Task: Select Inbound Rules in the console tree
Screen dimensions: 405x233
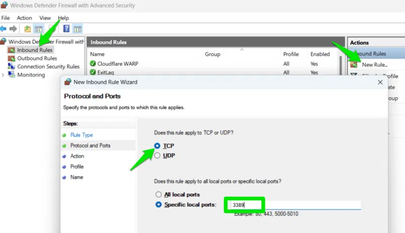Action: [34, 50]
